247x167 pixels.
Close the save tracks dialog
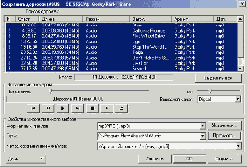242,4
